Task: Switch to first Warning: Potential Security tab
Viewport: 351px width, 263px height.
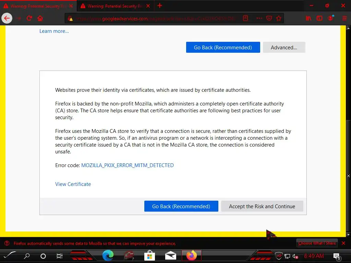Action: point(38,6)
